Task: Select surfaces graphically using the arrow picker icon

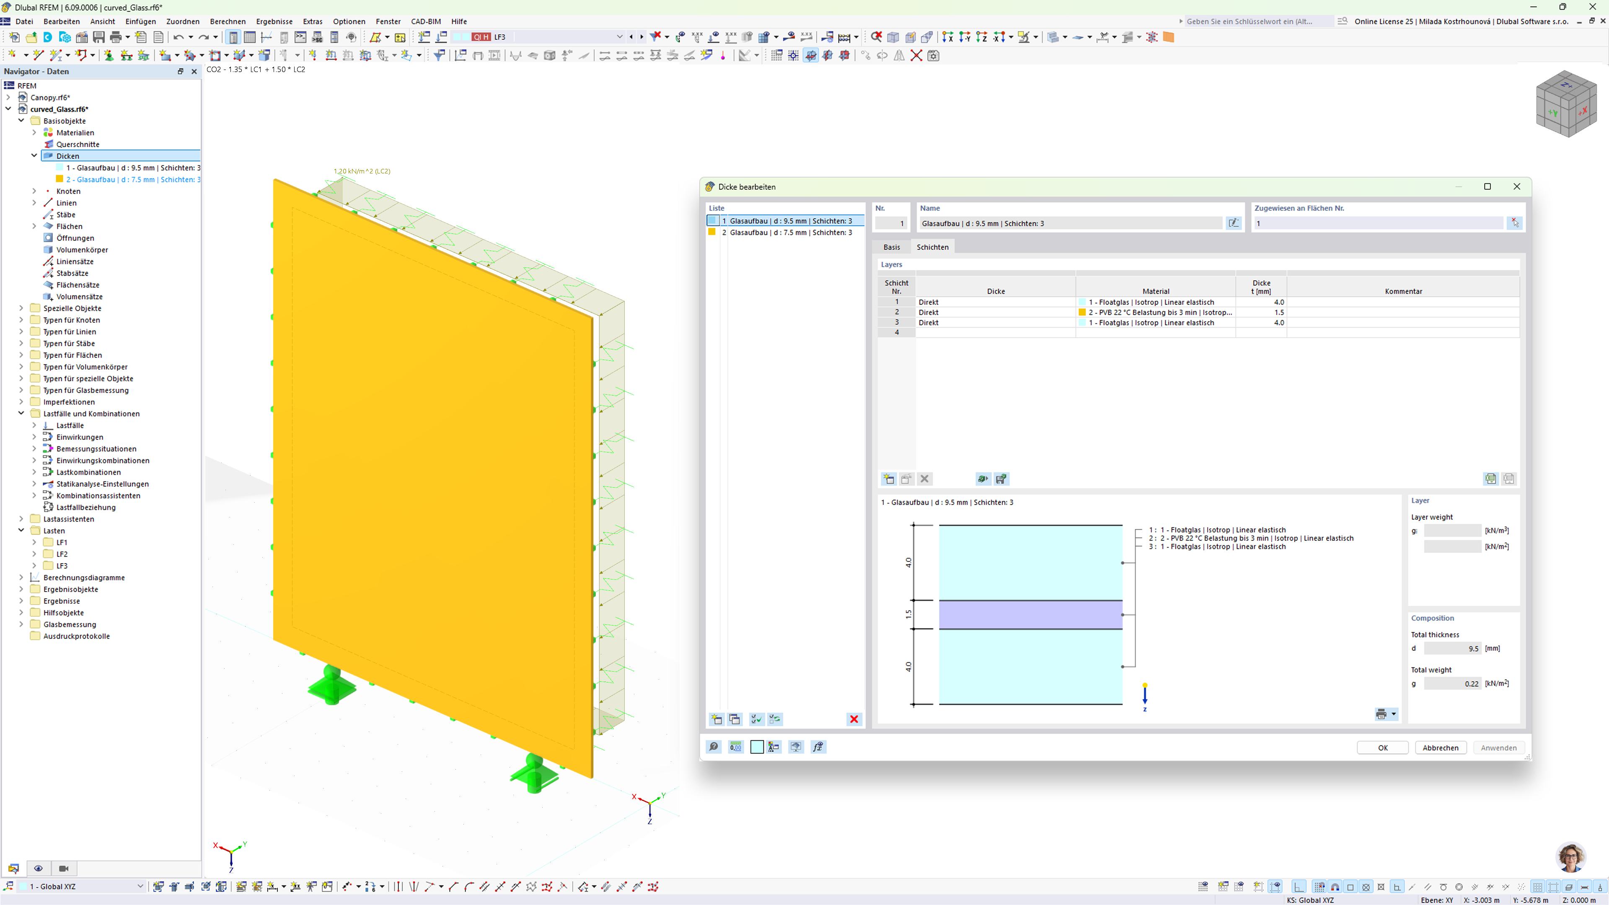Action: [x=1515, y=223]
